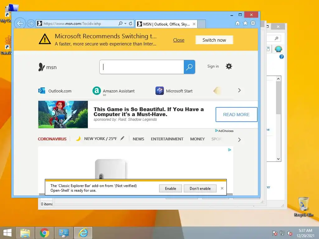Viewport: 319px width, 239px height.
Task: Click the network tray icon
Action: (x=282, y=233)
